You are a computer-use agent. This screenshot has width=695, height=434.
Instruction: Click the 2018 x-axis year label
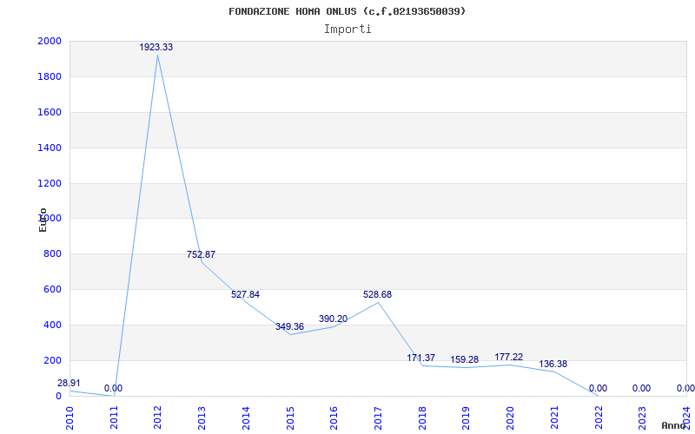click(x=422, y=418)
